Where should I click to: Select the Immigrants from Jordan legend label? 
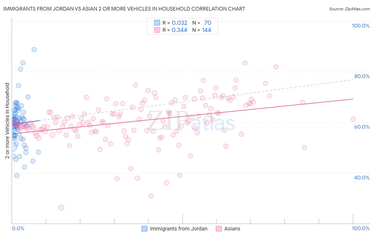point(179,229)
